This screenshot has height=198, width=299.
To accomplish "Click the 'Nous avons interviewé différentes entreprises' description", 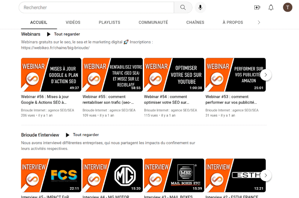I will pos(108,146).
